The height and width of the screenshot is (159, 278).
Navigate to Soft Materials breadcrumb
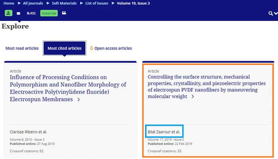click(64, 3)
